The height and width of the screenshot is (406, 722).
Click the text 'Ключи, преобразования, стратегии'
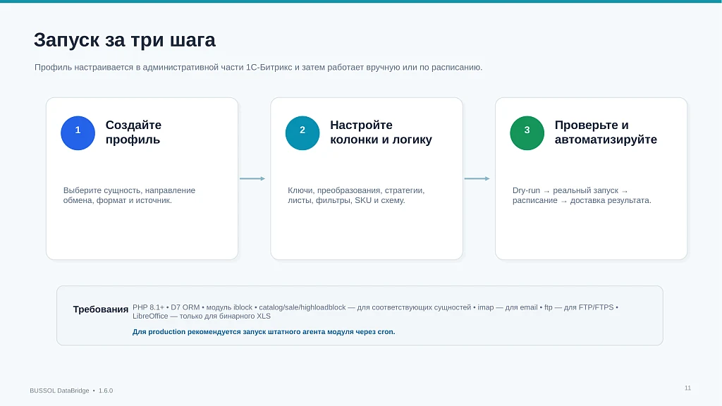point(356,195)
